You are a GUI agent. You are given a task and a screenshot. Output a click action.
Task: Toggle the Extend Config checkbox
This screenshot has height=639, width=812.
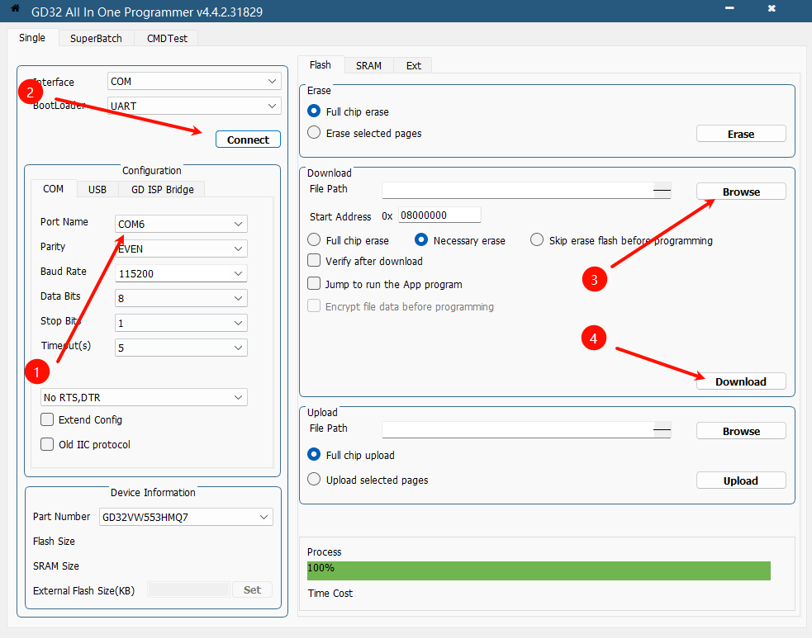pos(48,420)
